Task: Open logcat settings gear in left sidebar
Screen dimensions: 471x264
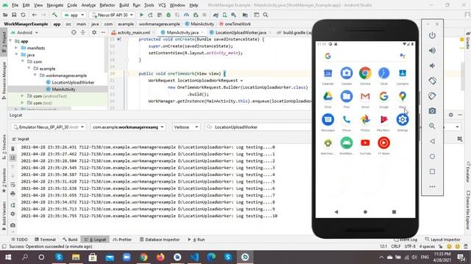Action: coord(13,214)
